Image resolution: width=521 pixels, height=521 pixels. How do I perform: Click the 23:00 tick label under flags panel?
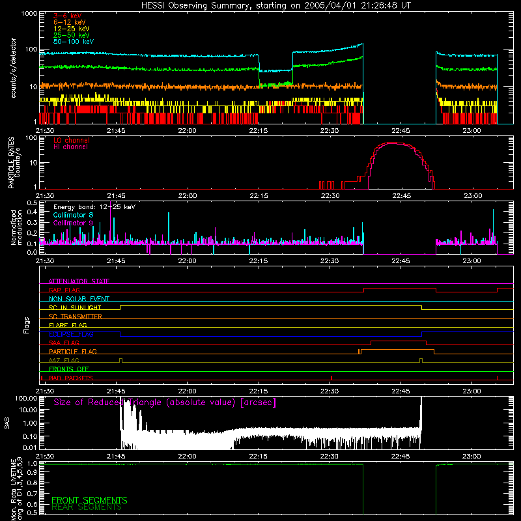(472, 391)
